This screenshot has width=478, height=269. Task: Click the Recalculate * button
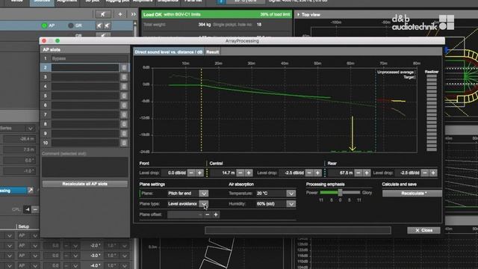click(x=412, y=194)
